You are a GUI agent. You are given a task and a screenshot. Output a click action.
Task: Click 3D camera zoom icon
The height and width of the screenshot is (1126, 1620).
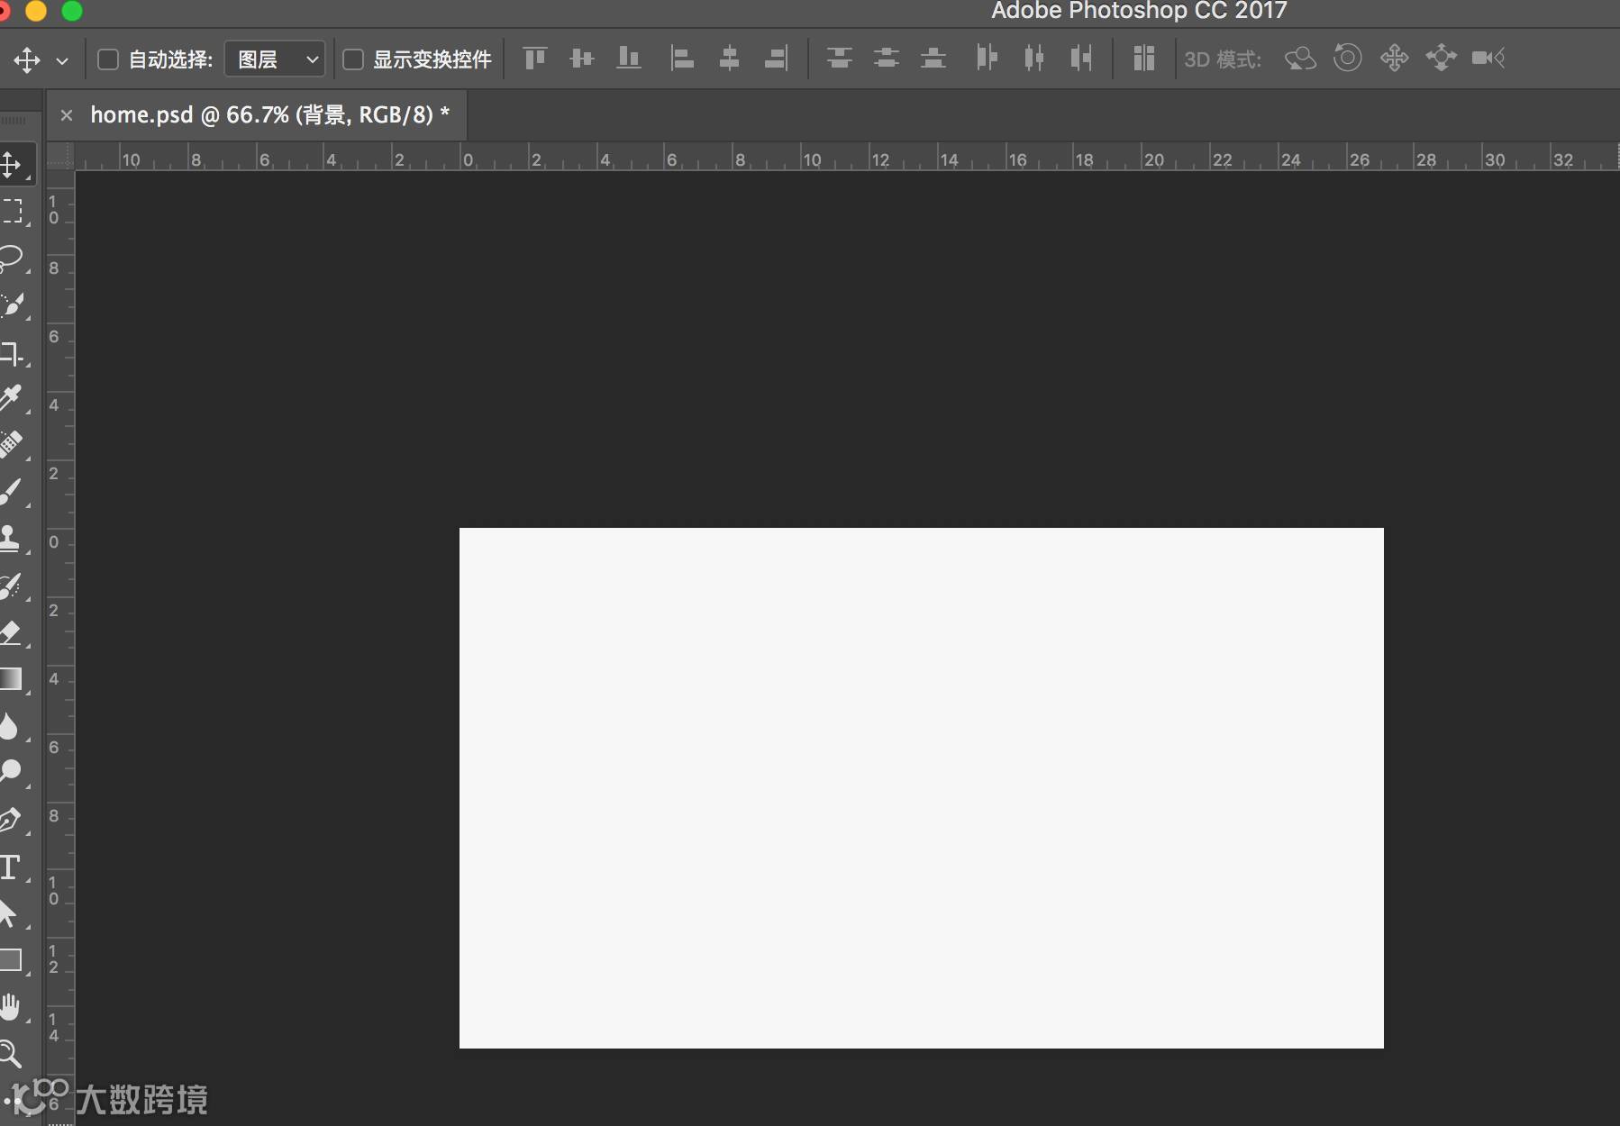point(1488,59)
